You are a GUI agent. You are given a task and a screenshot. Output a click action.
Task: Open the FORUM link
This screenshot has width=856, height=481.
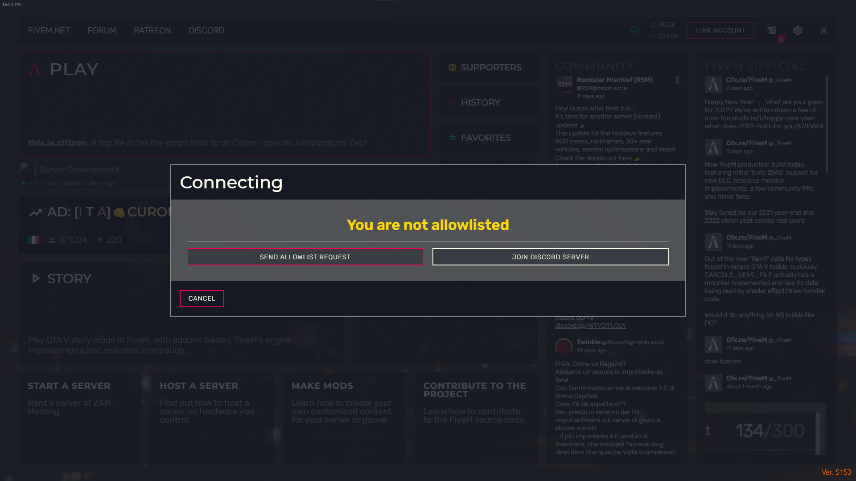tap(102, 30)
